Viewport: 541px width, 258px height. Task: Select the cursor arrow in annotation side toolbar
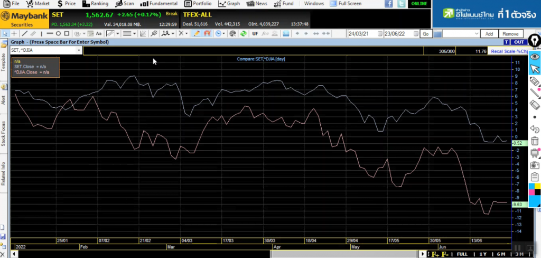tap(535, 69)
